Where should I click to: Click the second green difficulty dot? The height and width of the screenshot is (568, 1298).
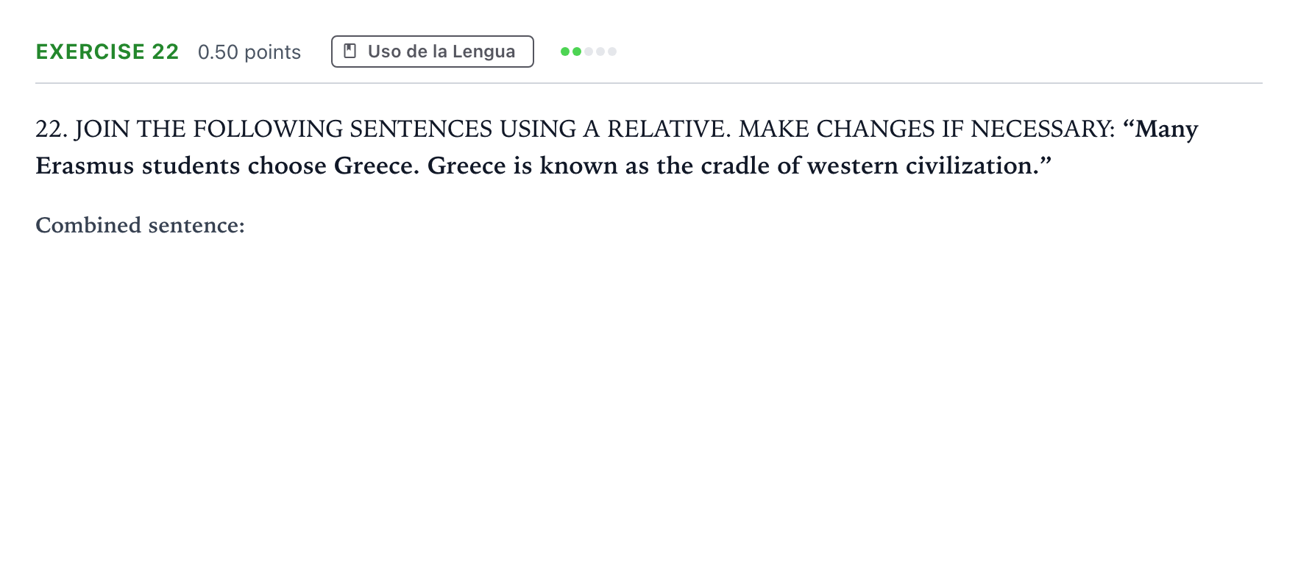577,52
